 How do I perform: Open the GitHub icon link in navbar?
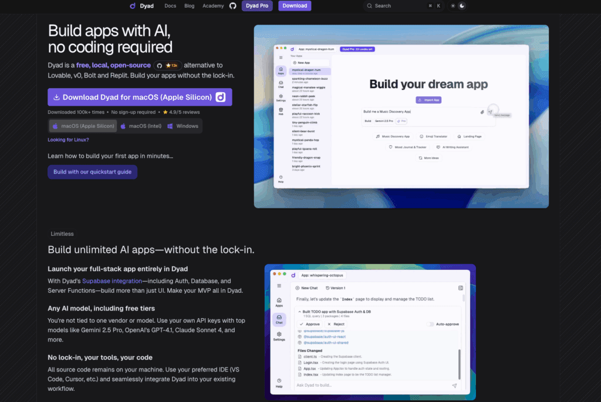click(x=232, y=6)
